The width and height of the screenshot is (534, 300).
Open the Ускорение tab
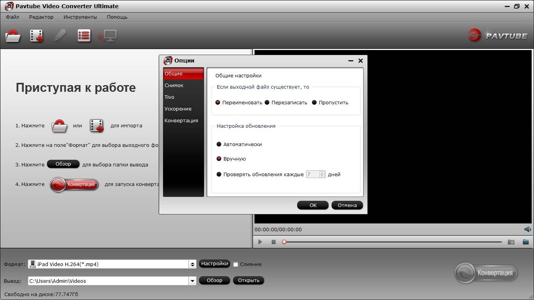click(x=183, y=109)
